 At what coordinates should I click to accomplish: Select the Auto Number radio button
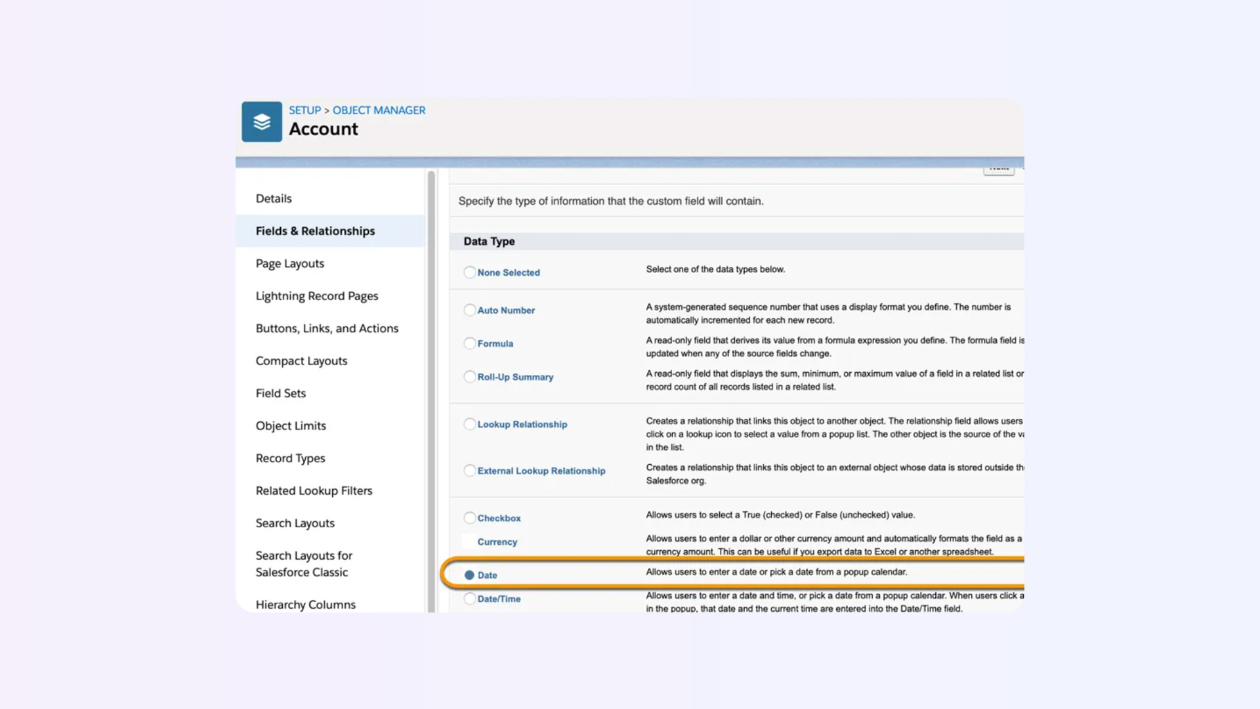coord(470,310)
